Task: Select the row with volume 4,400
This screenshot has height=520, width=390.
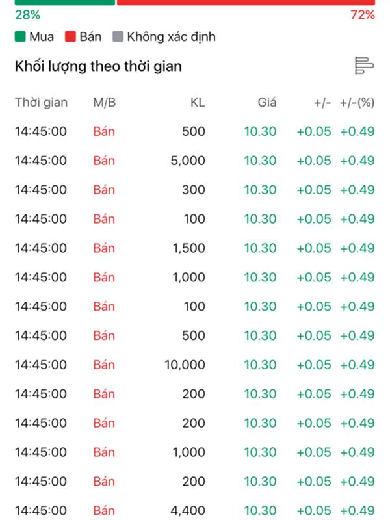Action: coord(195,511)
